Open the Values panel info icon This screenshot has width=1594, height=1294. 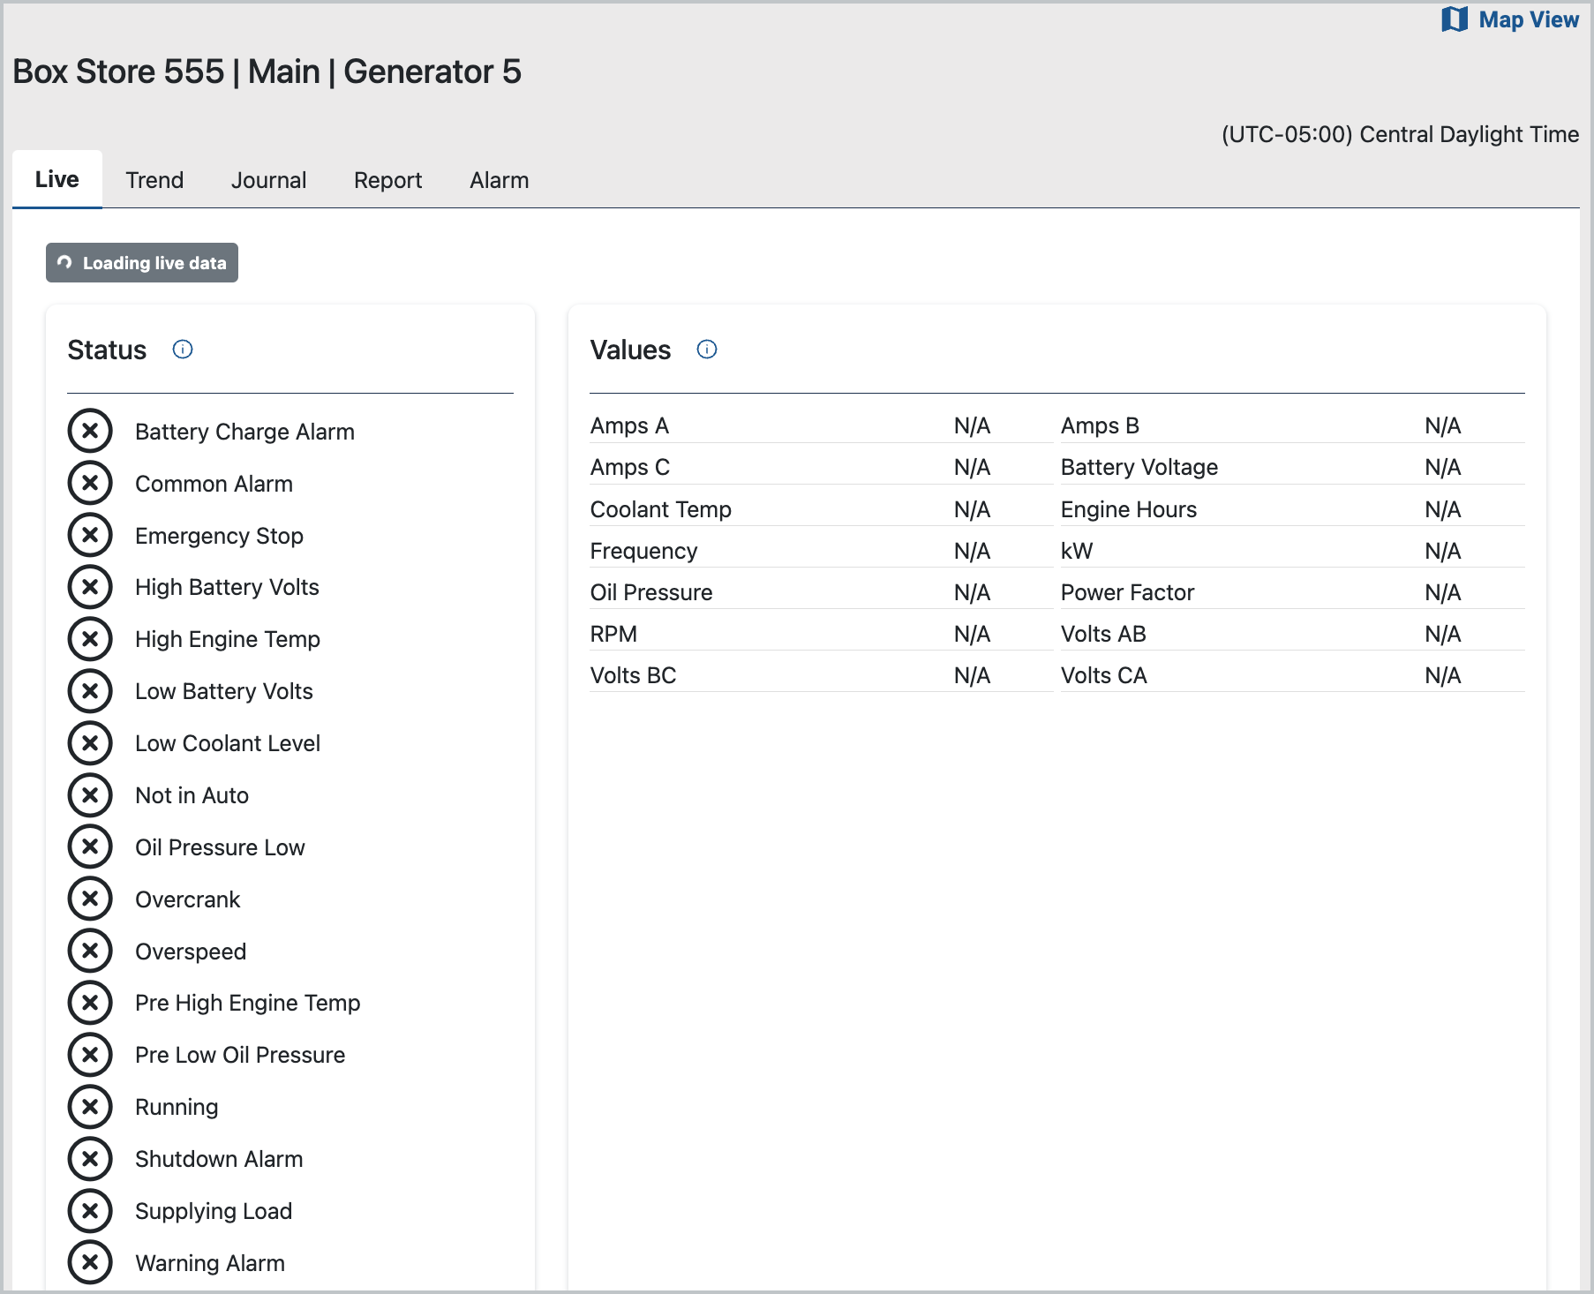[707, 350]
